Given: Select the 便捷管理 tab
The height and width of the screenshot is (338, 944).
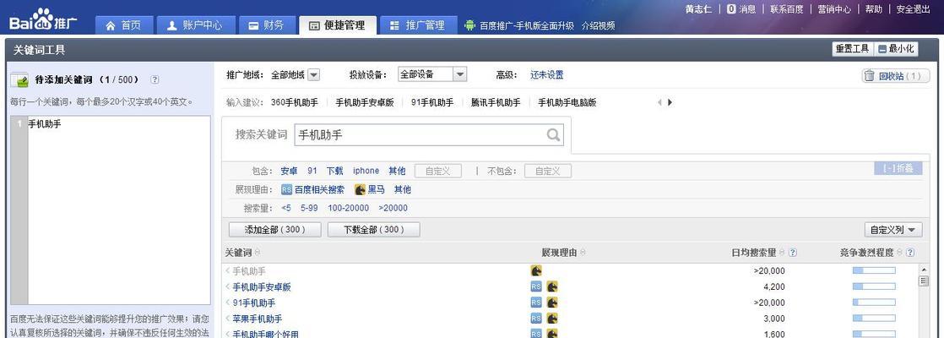Looking at the screenshot, I should pos(337,25).
